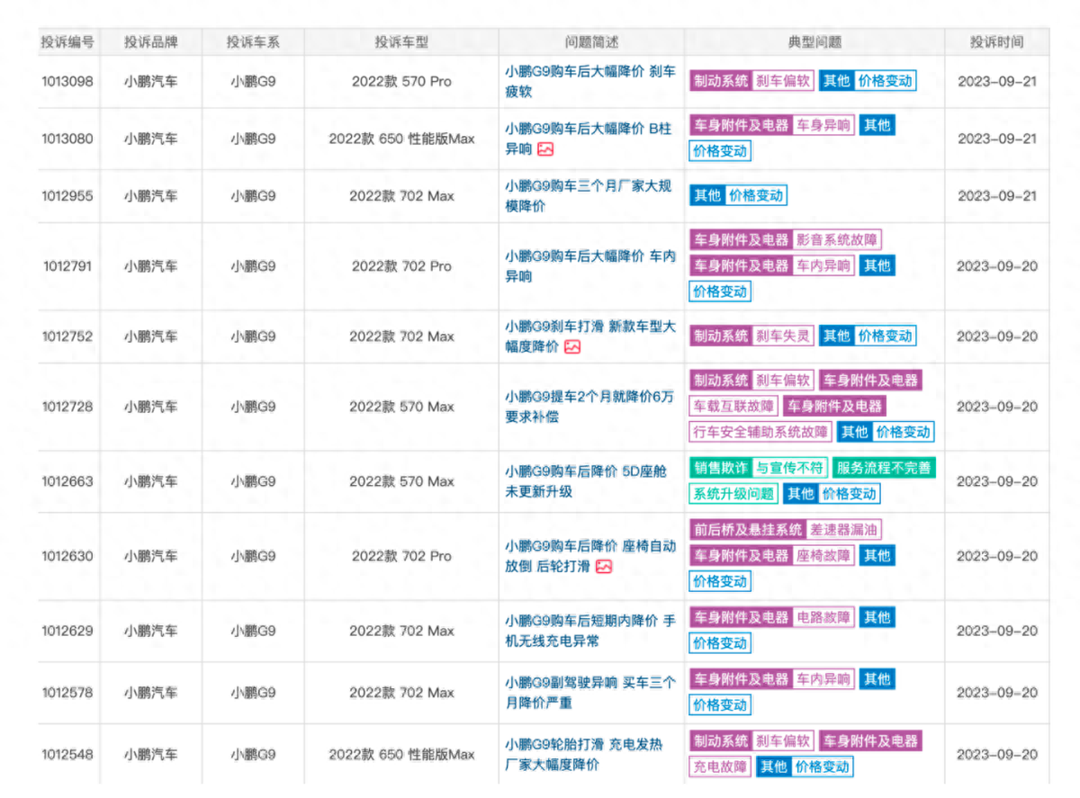Open complaint 小鹏G9刹车打滑 新款车型大幅度降价
1080x798 pixels.
pos(590,336)
